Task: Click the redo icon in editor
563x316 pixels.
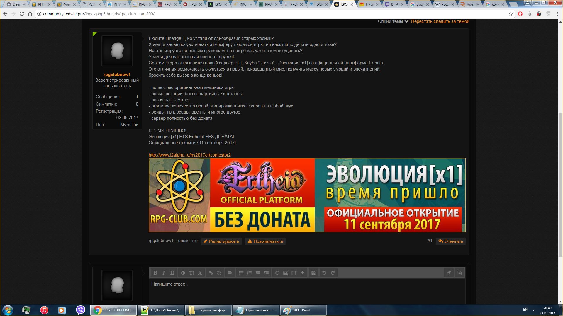Action: (333, 273)
